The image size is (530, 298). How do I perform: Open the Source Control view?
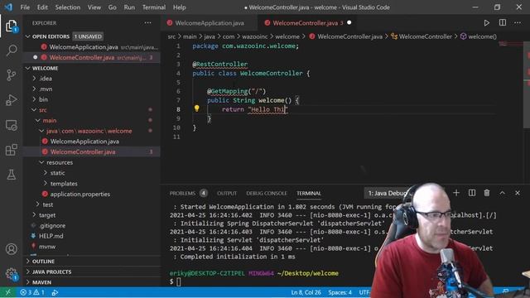click(x=11, y=75)
